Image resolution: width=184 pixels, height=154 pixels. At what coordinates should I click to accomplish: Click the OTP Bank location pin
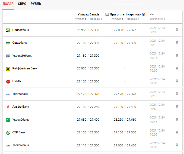pyautogui.click(x=177, y=132)
